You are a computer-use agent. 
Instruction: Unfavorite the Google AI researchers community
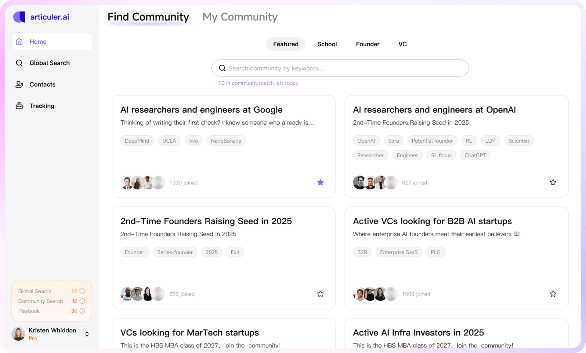(320, 182)
